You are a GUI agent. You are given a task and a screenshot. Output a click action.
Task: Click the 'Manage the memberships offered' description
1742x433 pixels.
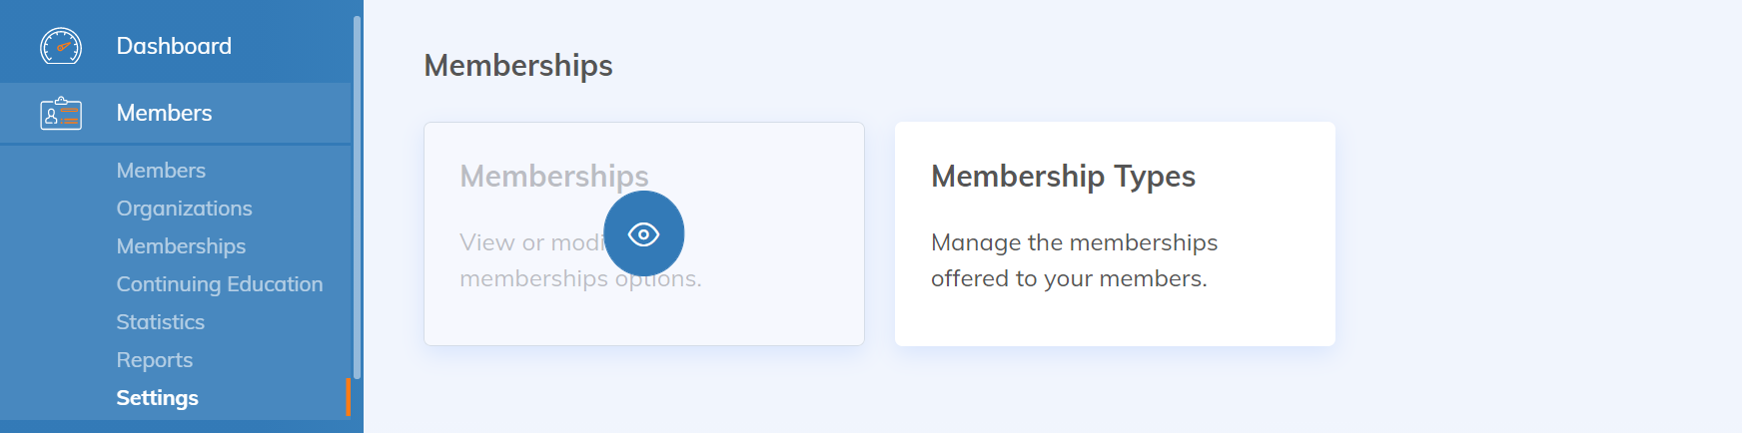click(x=1074, y=260)
